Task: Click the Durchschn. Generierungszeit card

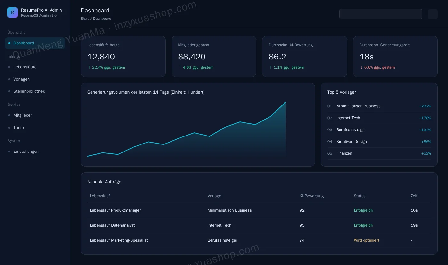Action: [x=395, y=56]
